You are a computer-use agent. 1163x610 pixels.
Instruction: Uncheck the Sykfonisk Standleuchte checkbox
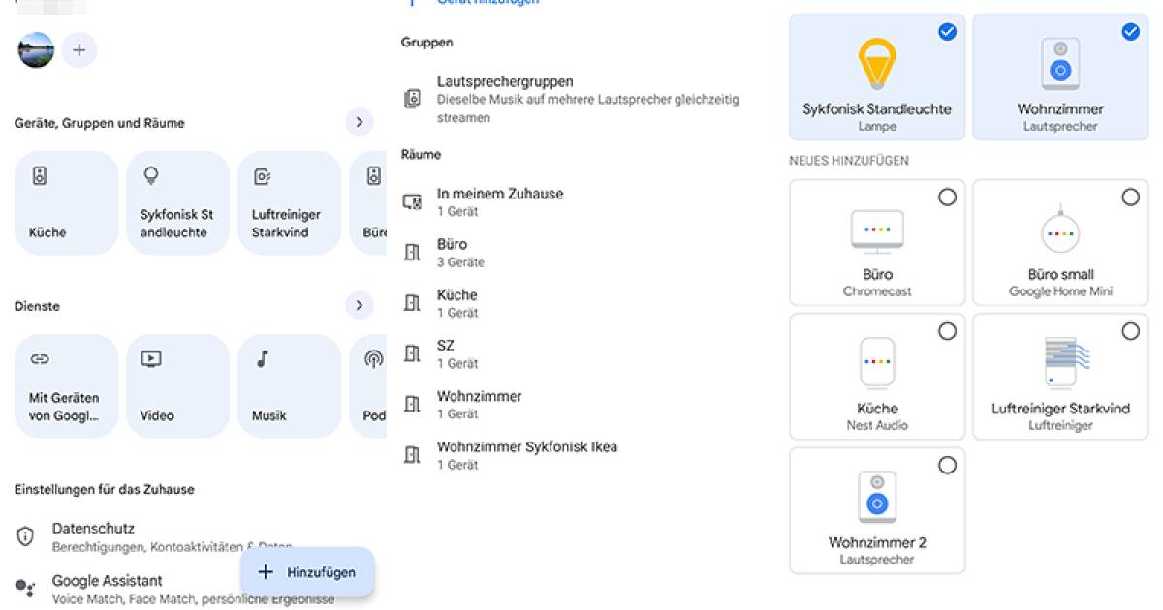tap(947, 32)
